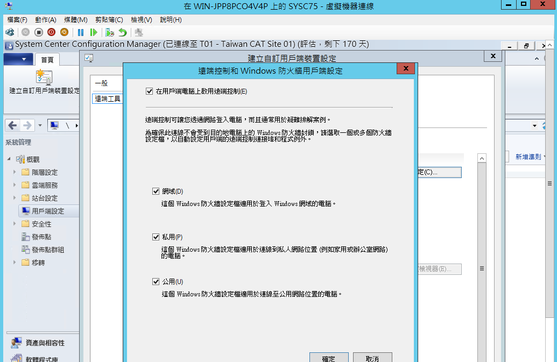
Task: Open the 剪貼簿(C) menu
Action: [109, 19]
